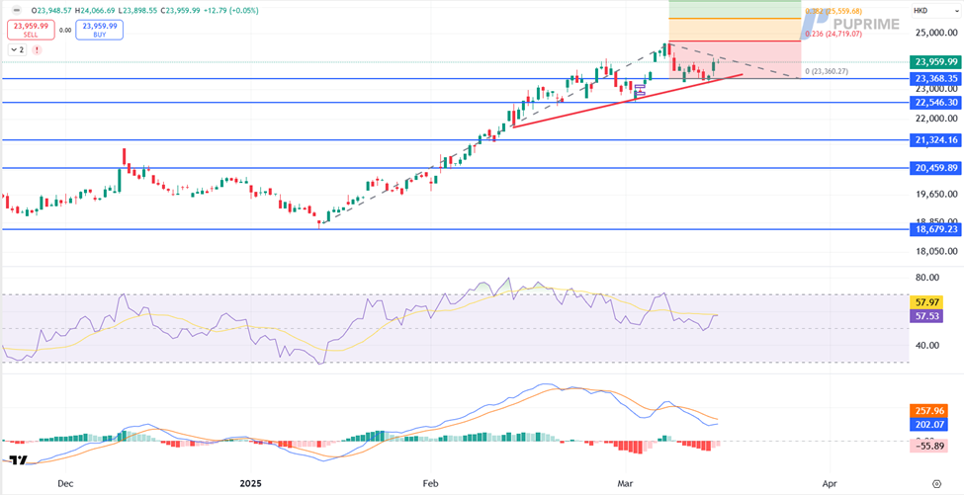Open time axis settings gear icon
This screenshot has height=495, width=964.
(936, 483)
